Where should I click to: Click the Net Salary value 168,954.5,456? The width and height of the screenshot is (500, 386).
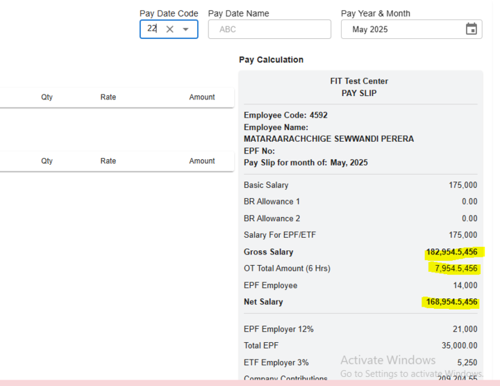tap(452, 302)
